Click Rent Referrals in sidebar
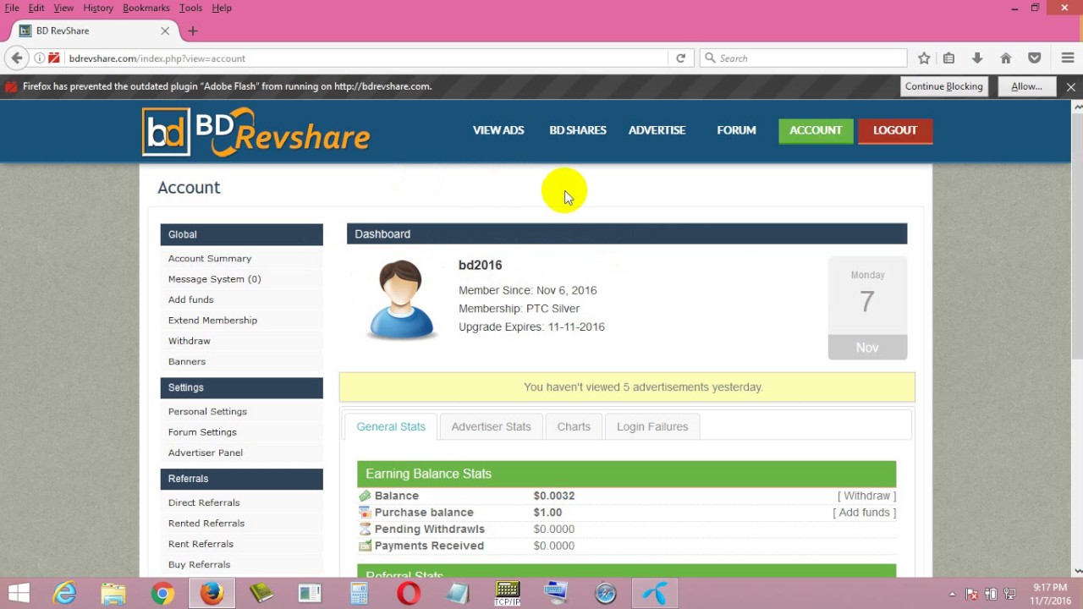This screenshot has height=609, width=1083. [x=201, y=545]
